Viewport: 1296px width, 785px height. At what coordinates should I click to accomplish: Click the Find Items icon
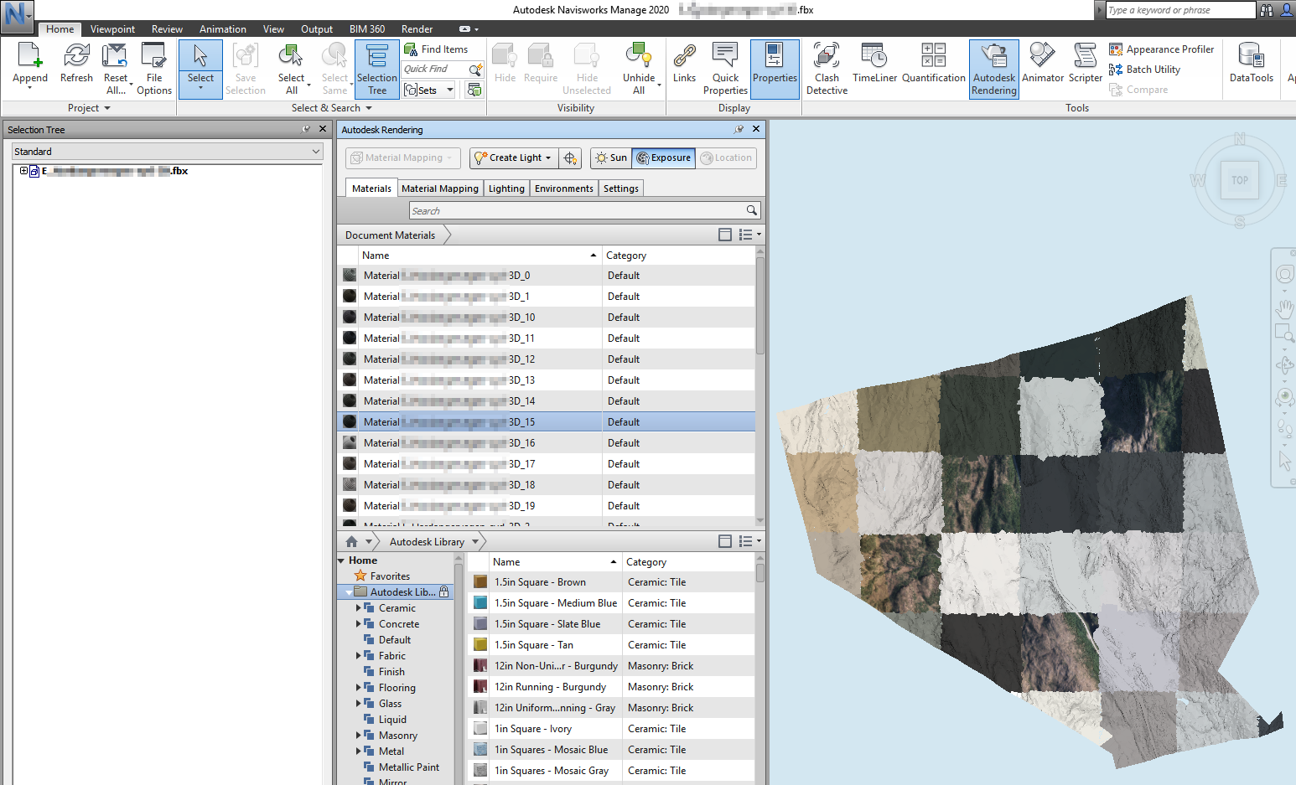[x=411, y=49]
